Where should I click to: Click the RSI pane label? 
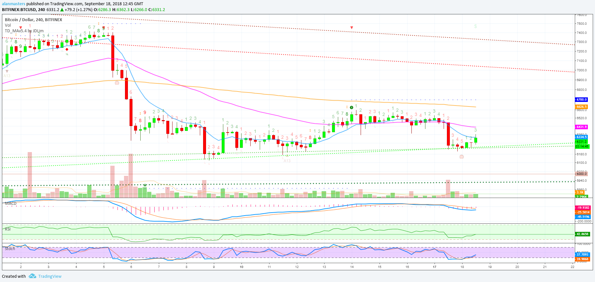pos(8,229)
